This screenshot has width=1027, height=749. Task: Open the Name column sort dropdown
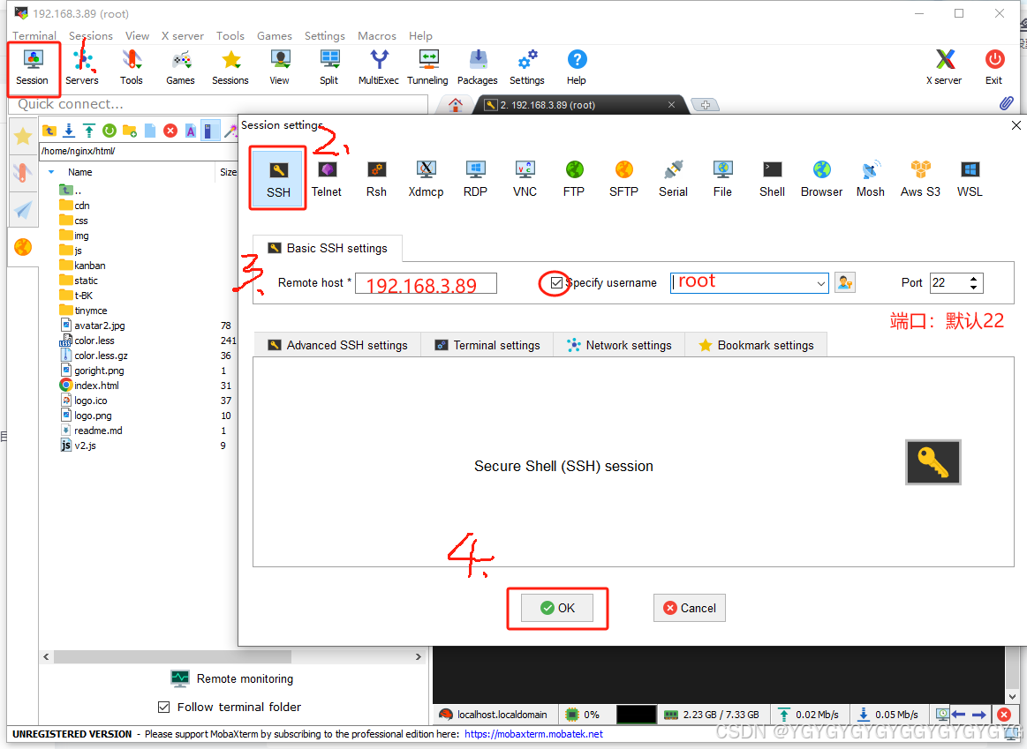pyautogui.click(x=50, y=170)
